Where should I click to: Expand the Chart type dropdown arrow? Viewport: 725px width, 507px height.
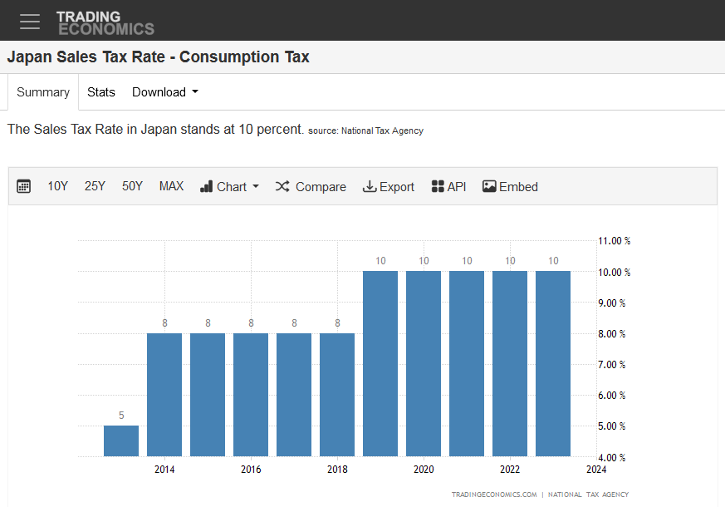[256, 187]
